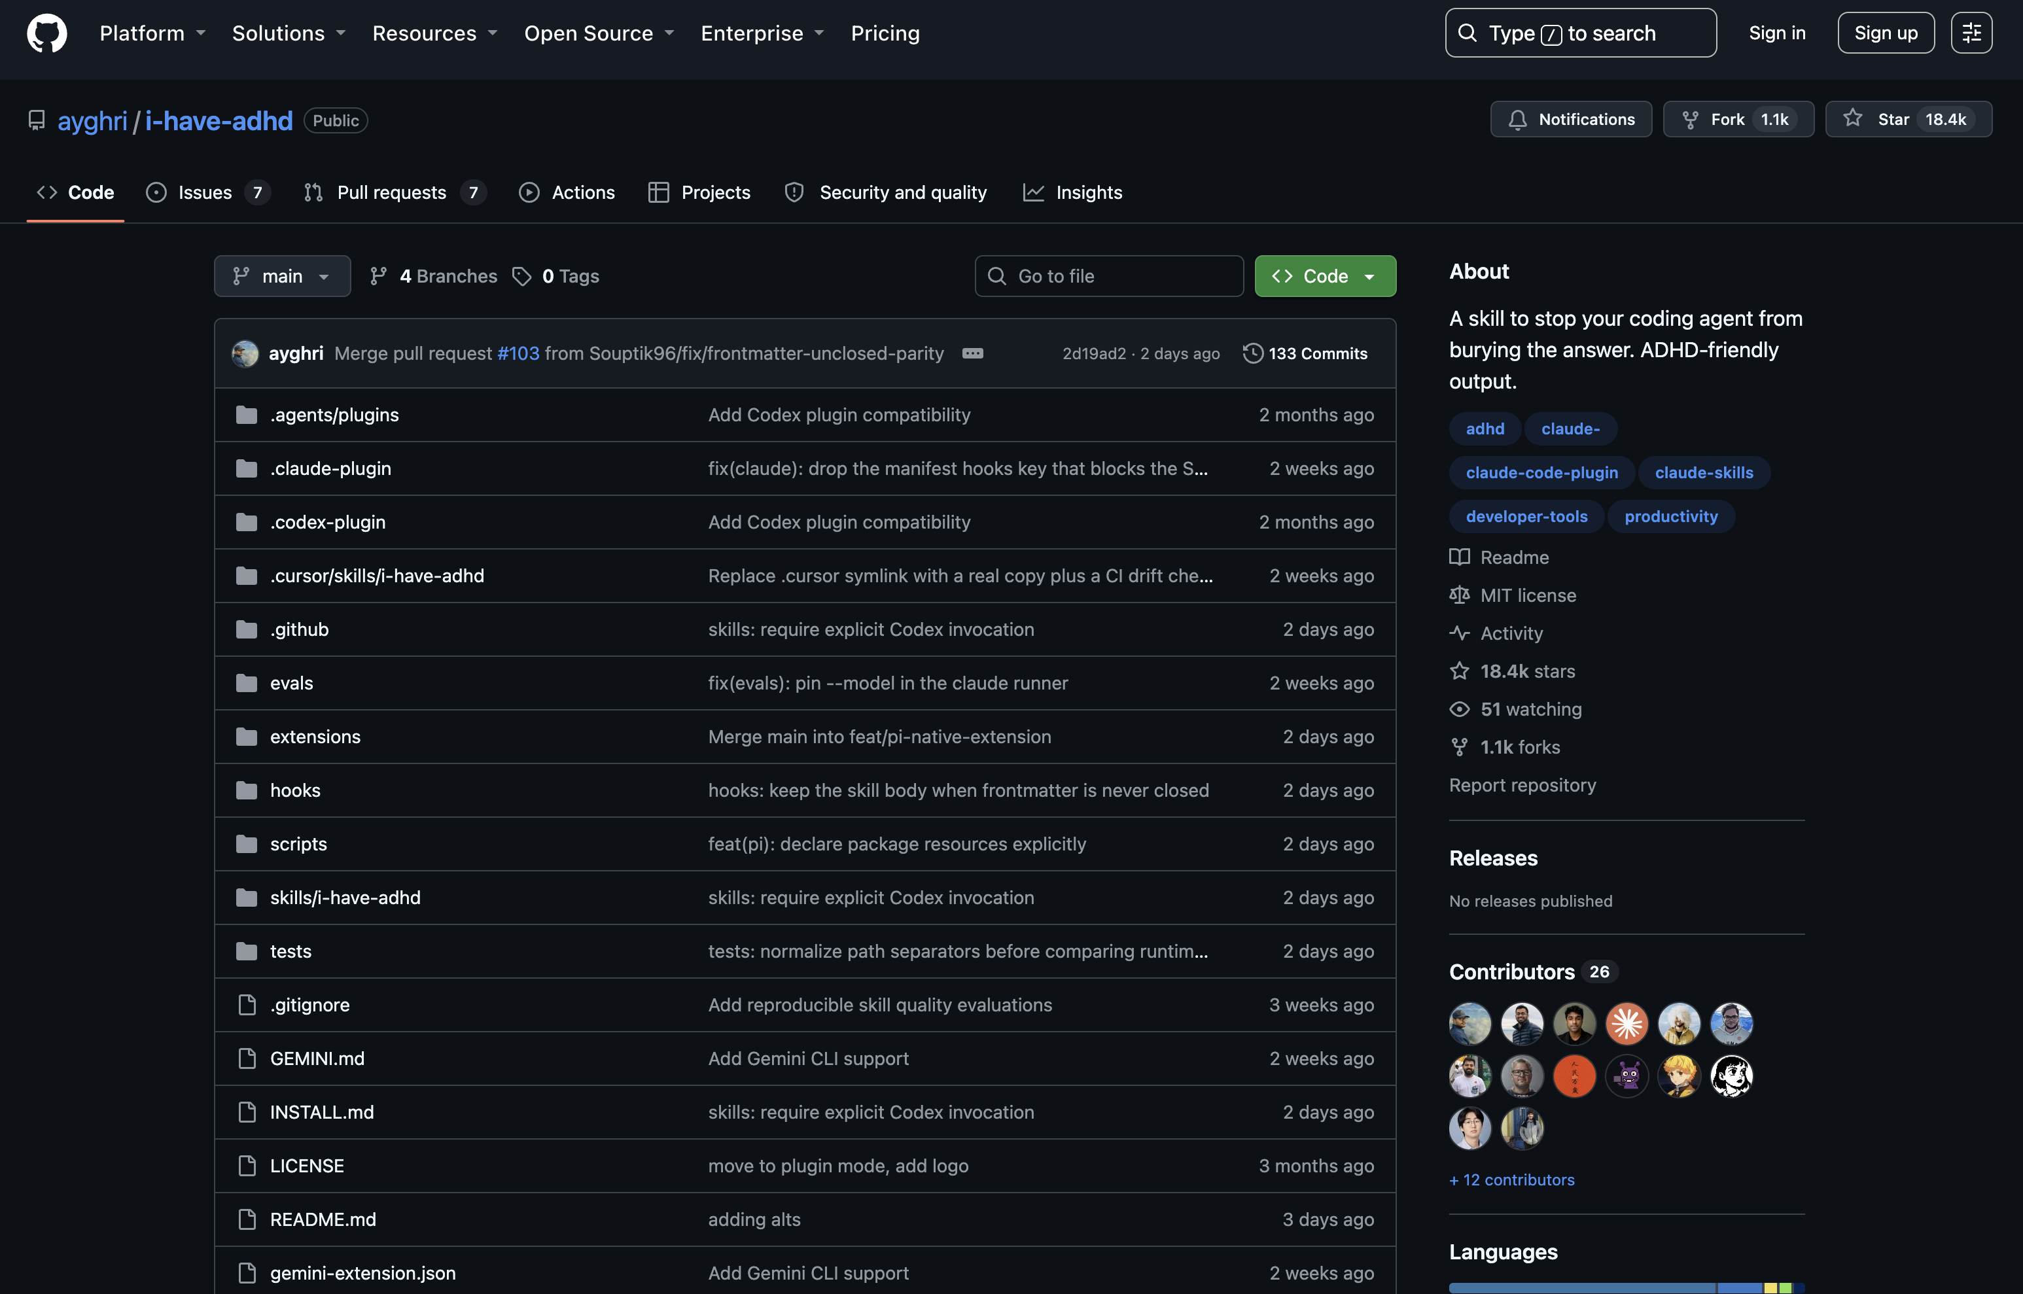2023x1294 pixels.
Task: Click the eye icon next to 51 watching
Action: [1459, 709]
